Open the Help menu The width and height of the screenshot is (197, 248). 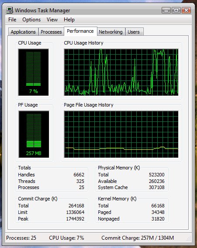(x=69, y=20)
